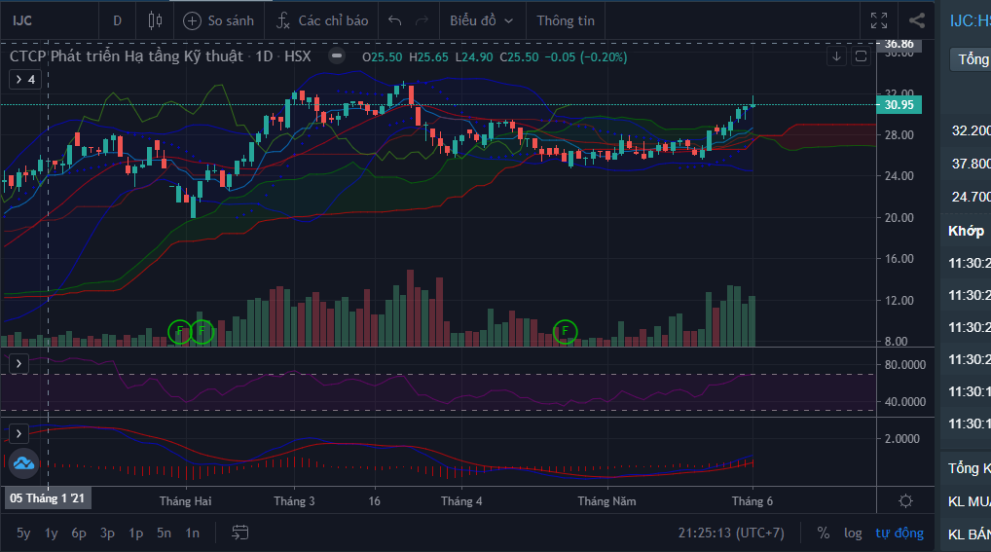Click the go-to-date calendar icon
The height and width of the screenshot is (552, 991).
click(x=240, y=533)
